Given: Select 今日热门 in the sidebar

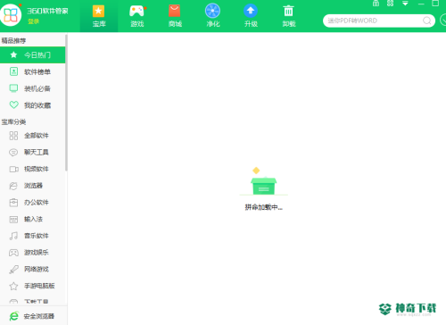Looking at the screenshot, I should click(32, 54).
